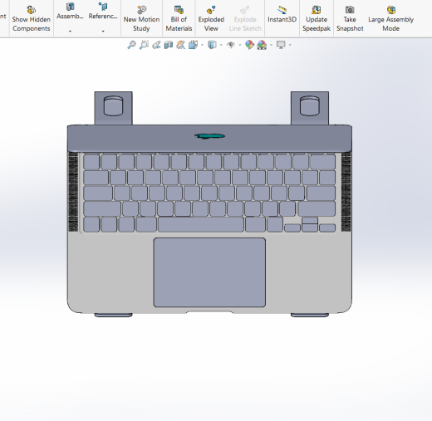
Task: Click Zoom to Area icon
Action: 144,45
